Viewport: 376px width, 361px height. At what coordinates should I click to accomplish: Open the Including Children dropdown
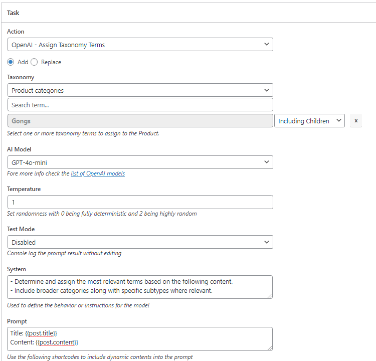(309, 121)
